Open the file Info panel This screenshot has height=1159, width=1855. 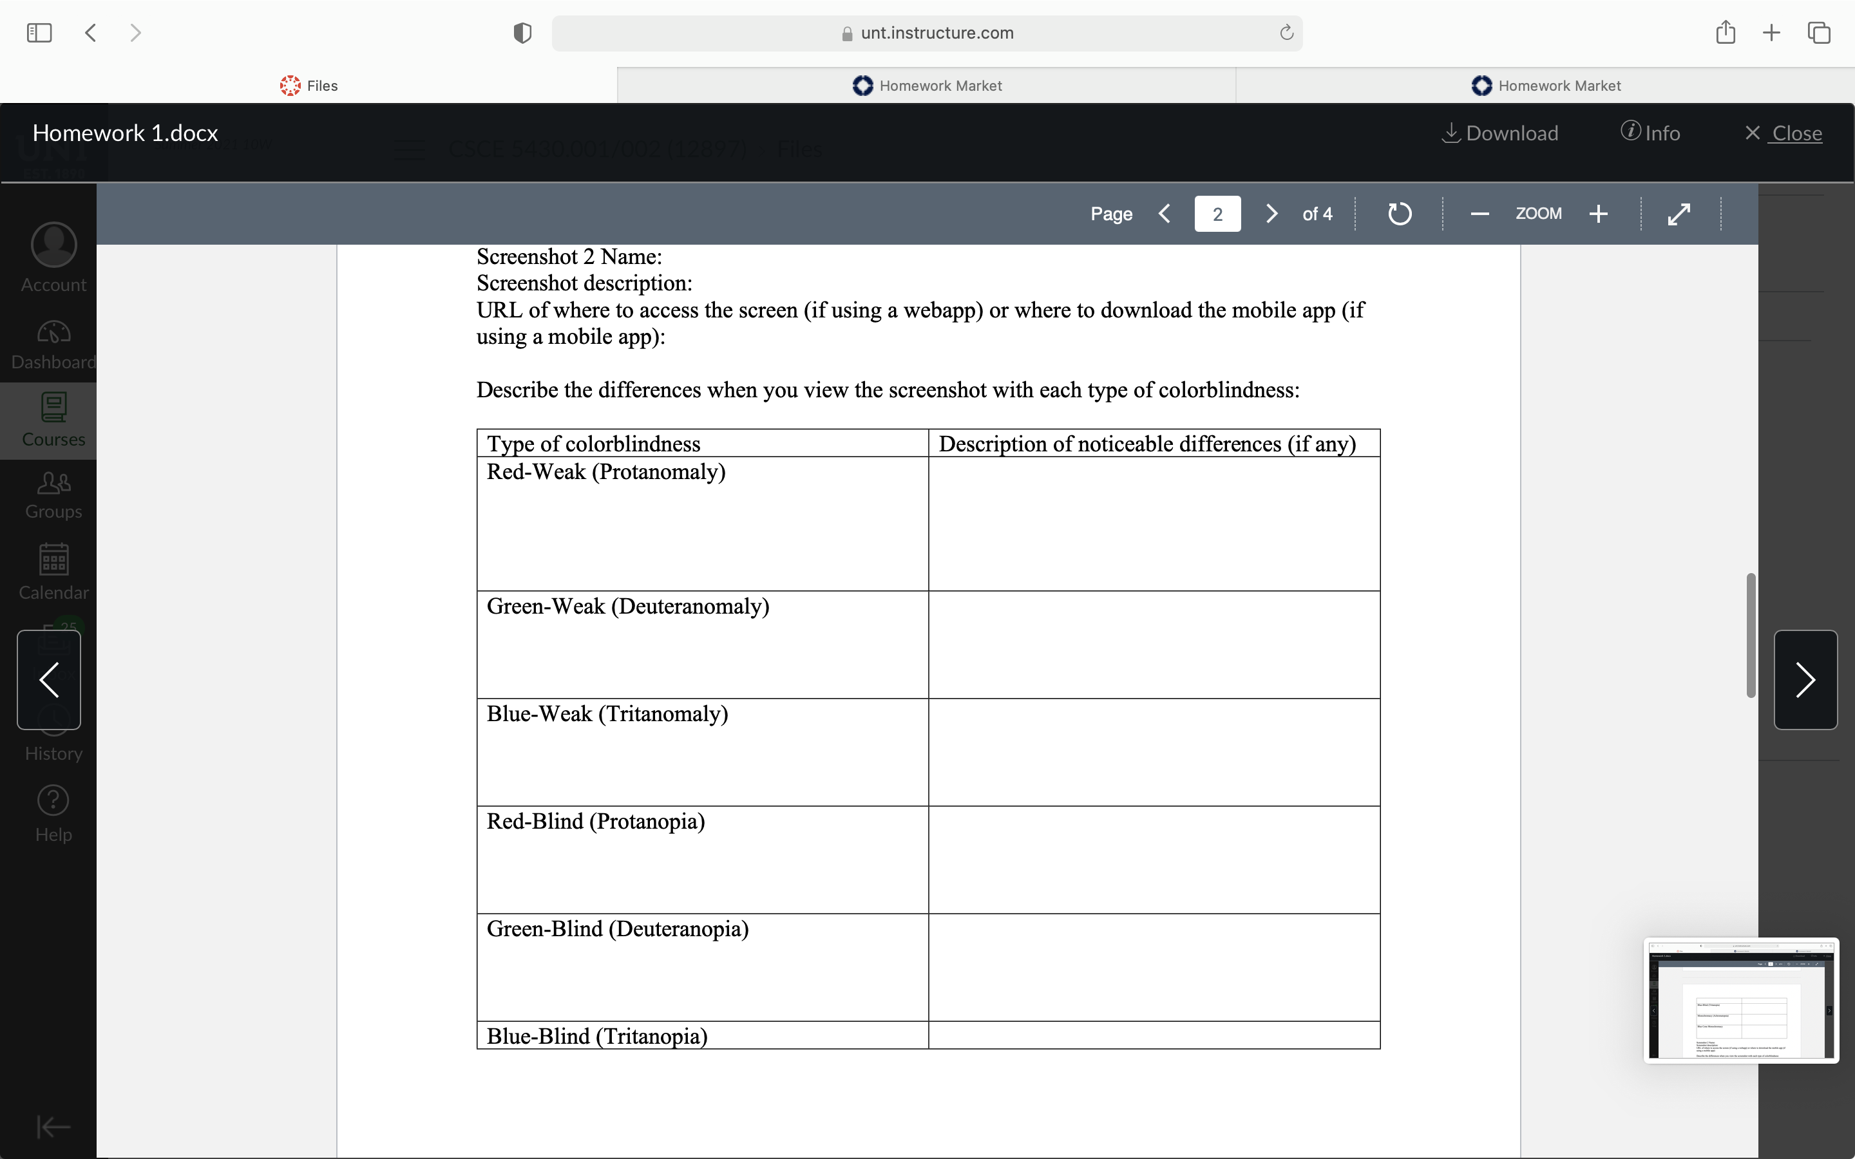(x=1650, y=133)
